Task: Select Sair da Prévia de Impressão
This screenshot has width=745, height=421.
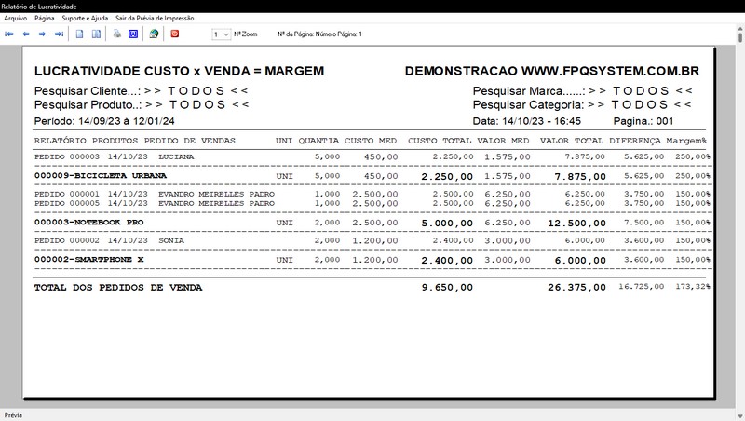Action: click(156, 18)
